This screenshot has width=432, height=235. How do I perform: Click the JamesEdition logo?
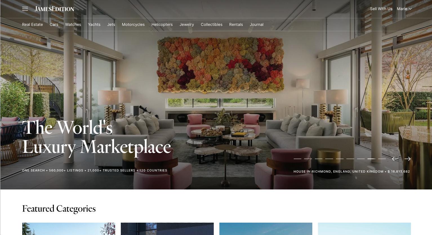click(54, 9)
